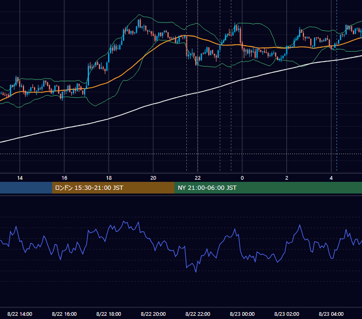Click the hour label 18 on the time axis

(109, 178)
